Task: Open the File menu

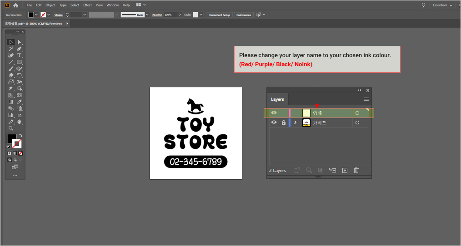Action: point(29,5)
